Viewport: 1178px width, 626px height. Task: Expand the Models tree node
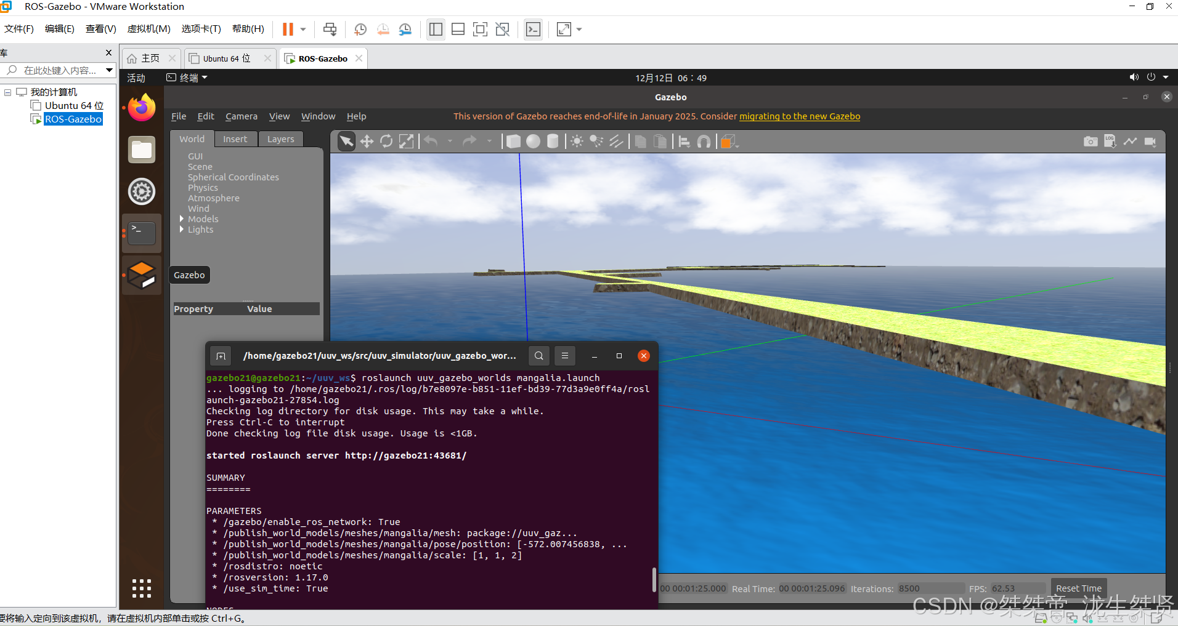click(x=182, y=219)
